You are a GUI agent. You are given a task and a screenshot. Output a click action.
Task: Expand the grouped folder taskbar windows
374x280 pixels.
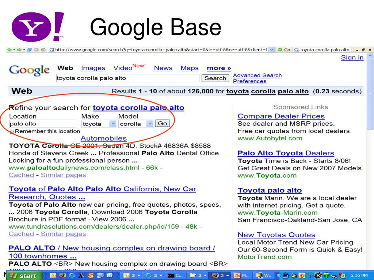(198, 276)
